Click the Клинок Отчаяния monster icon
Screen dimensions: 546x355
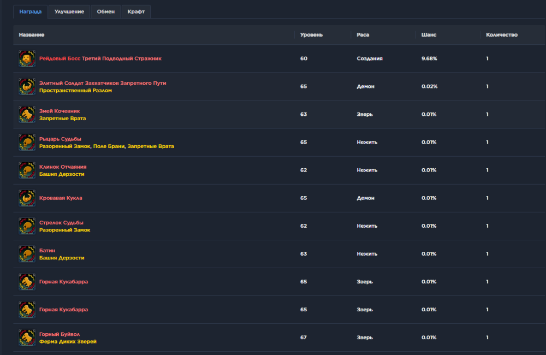27,170
